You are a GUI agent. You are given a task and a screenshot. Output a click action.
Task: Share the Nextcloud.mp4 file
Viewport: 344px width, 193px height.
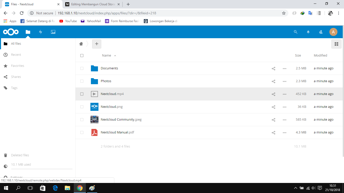point(273,94)
